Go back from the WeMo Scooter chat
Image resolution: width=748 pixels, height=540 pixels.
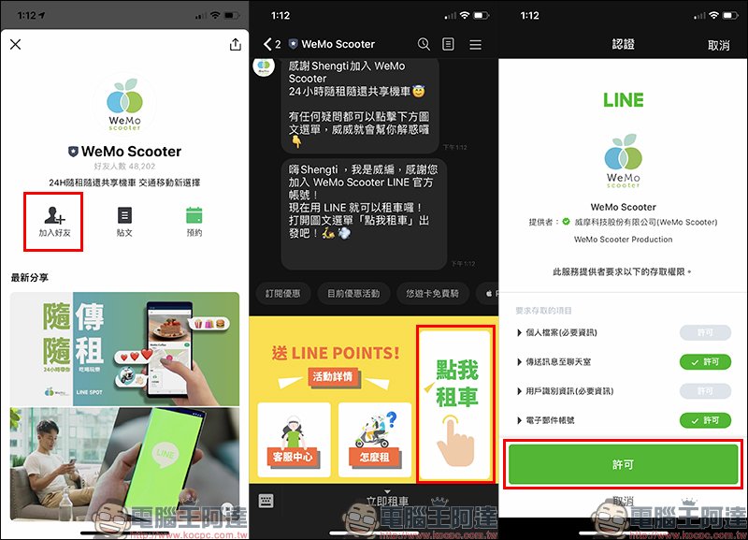point(267,44)
